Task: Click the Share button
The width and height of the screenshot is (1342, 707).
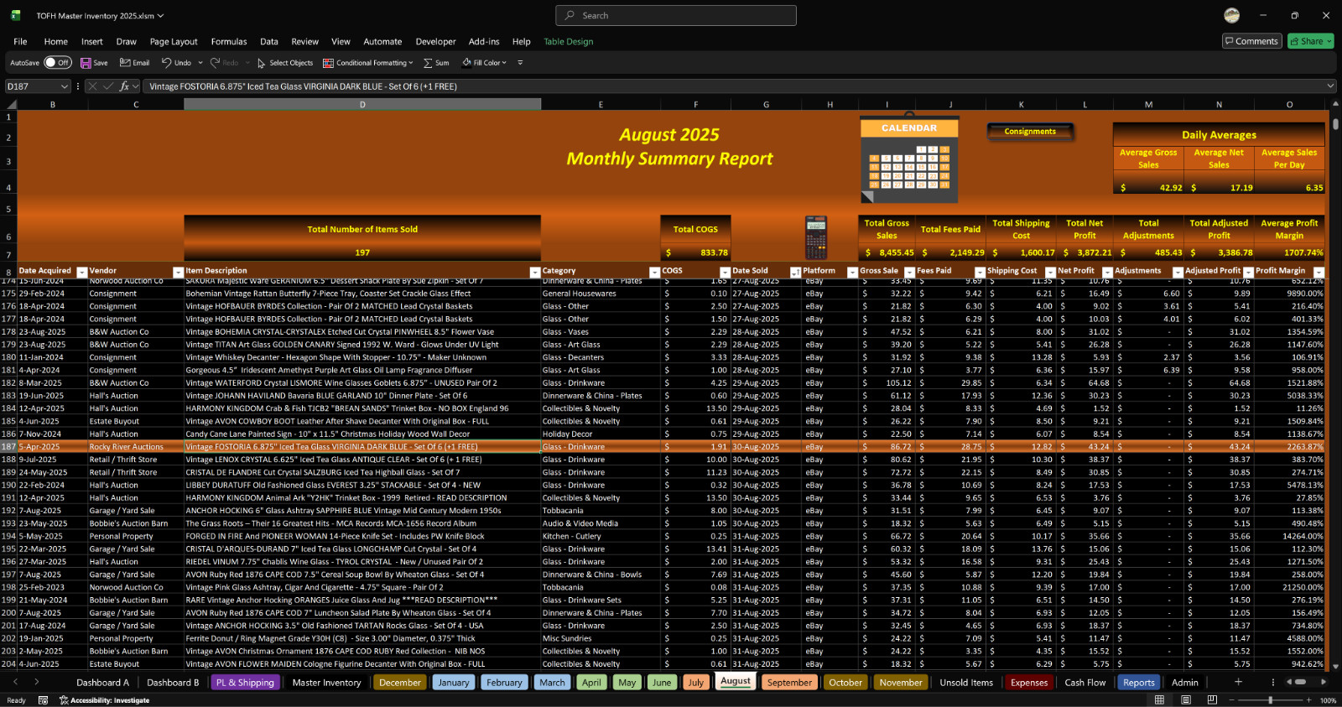Action: (1310, 41)
